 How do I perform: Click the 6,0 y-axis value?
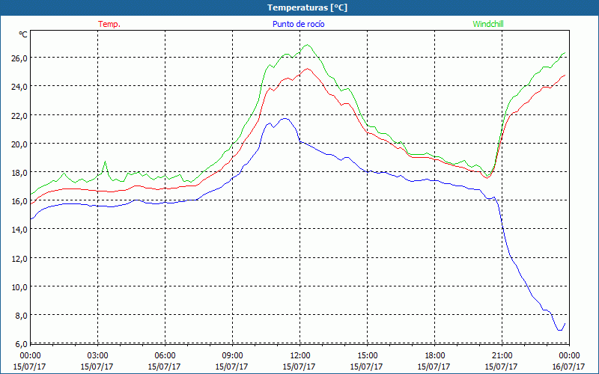point(22,344)
